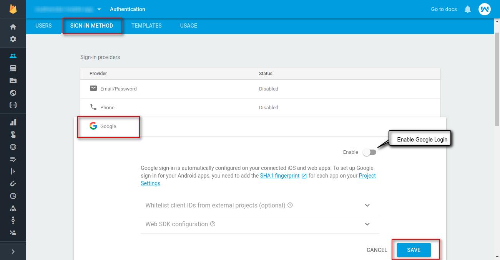Expand the sidebar navigation chevron

click(13, 252)
